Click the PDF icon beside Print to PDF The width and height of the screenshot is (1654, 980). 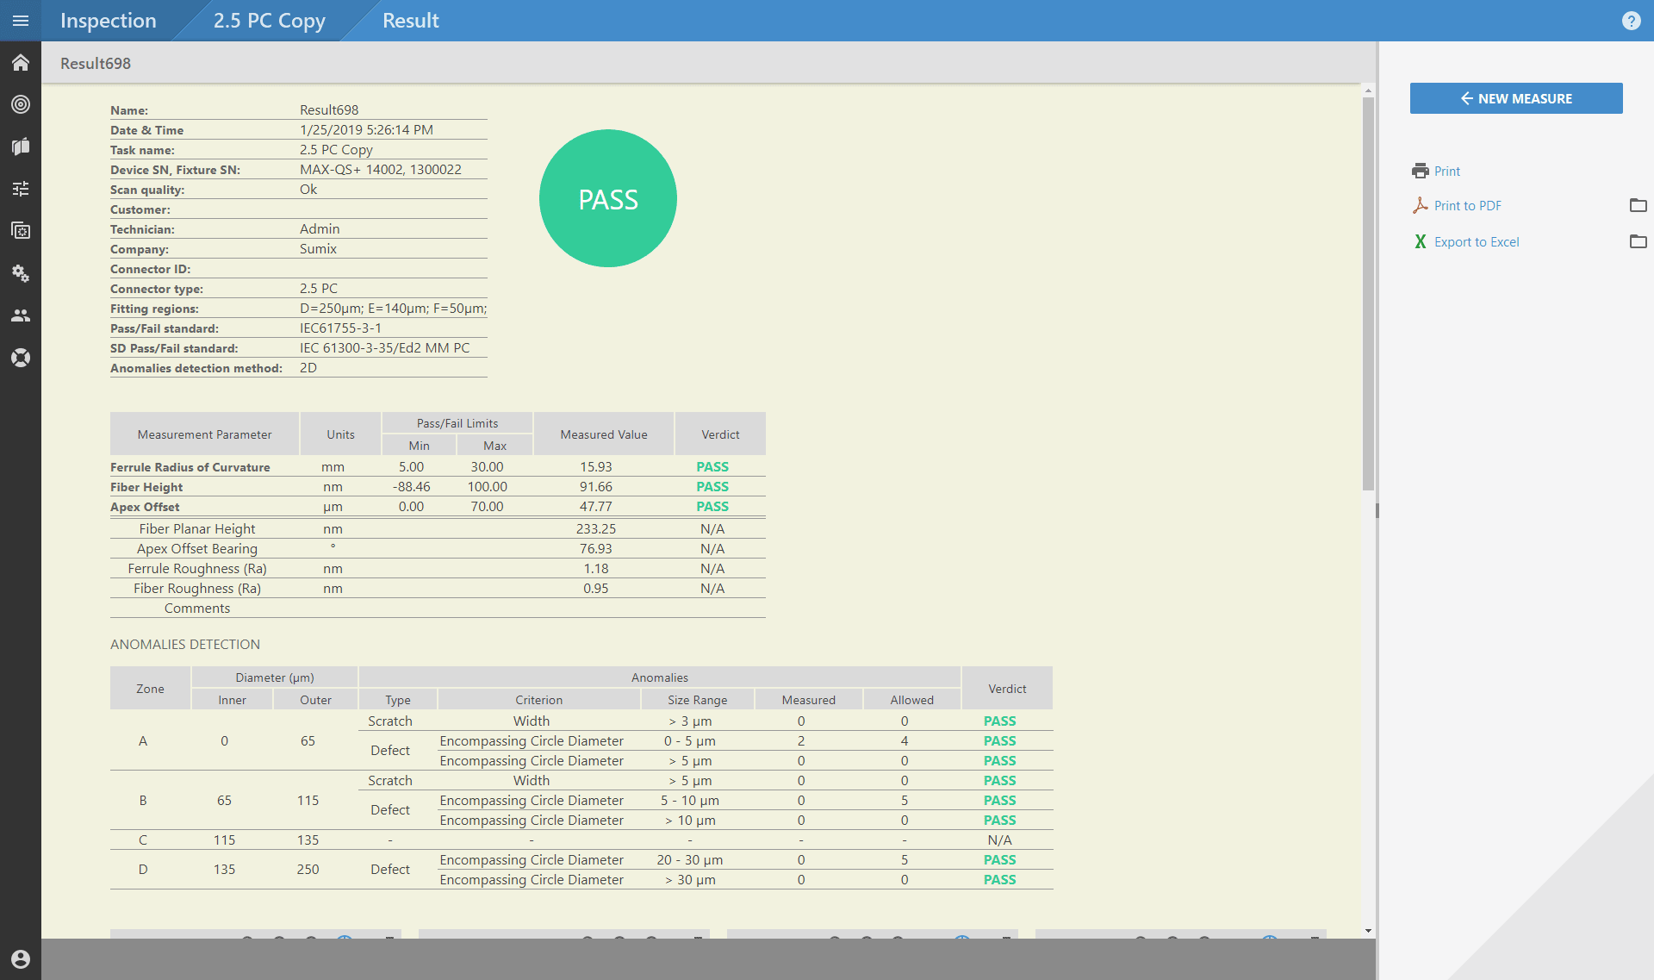[1421, 205]
